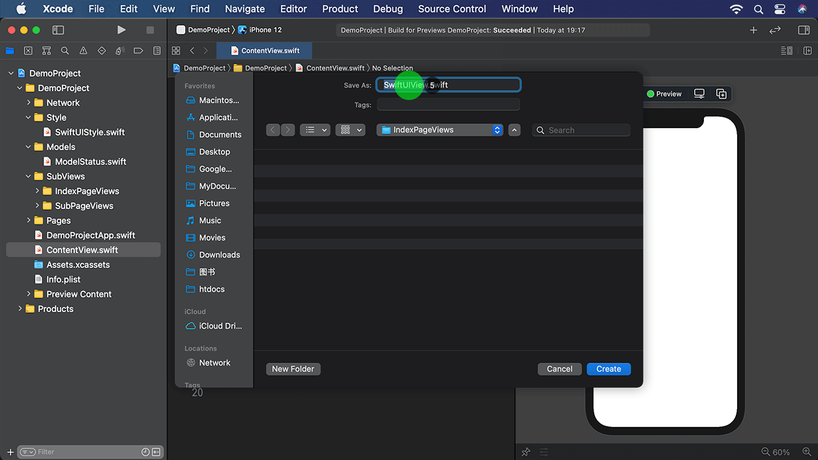Open the File menu
This screenshot has width=818, height=460.
tap(96, 9)
